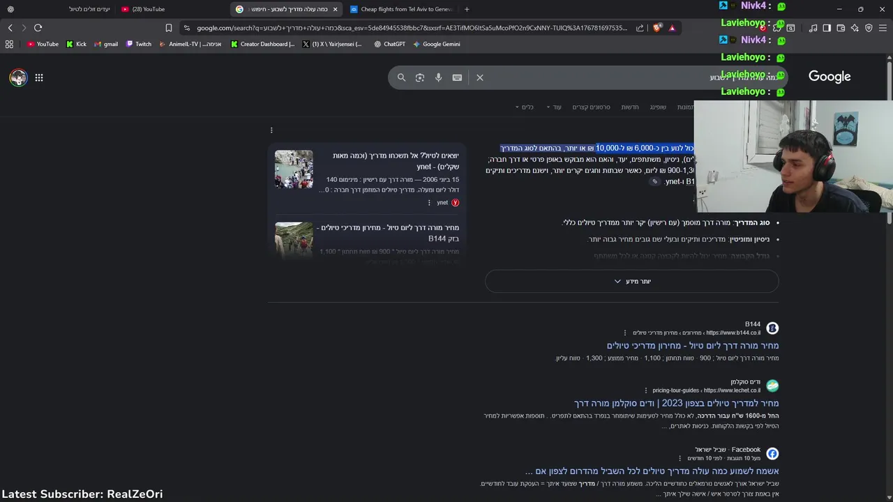Open ודים סוקלמן tour guide pricing result

(676, 403)
